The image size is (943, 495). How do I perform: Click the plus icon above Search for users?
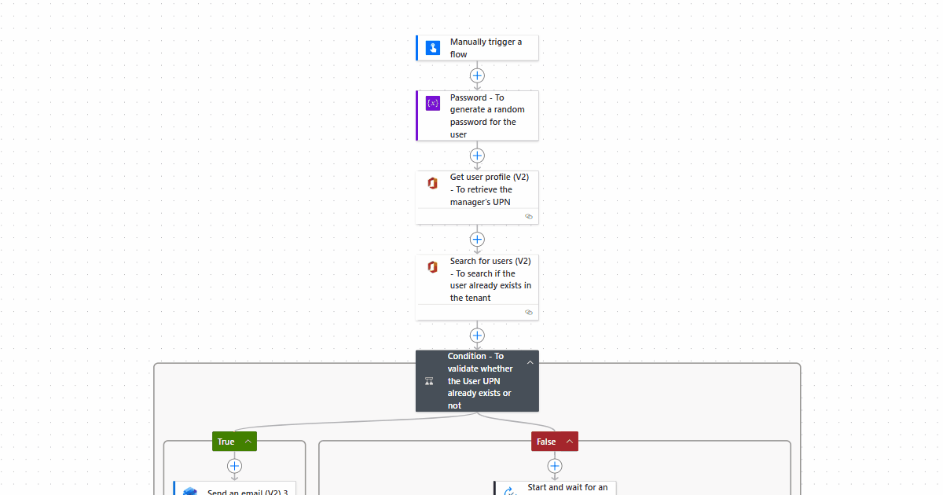point(477,239)
